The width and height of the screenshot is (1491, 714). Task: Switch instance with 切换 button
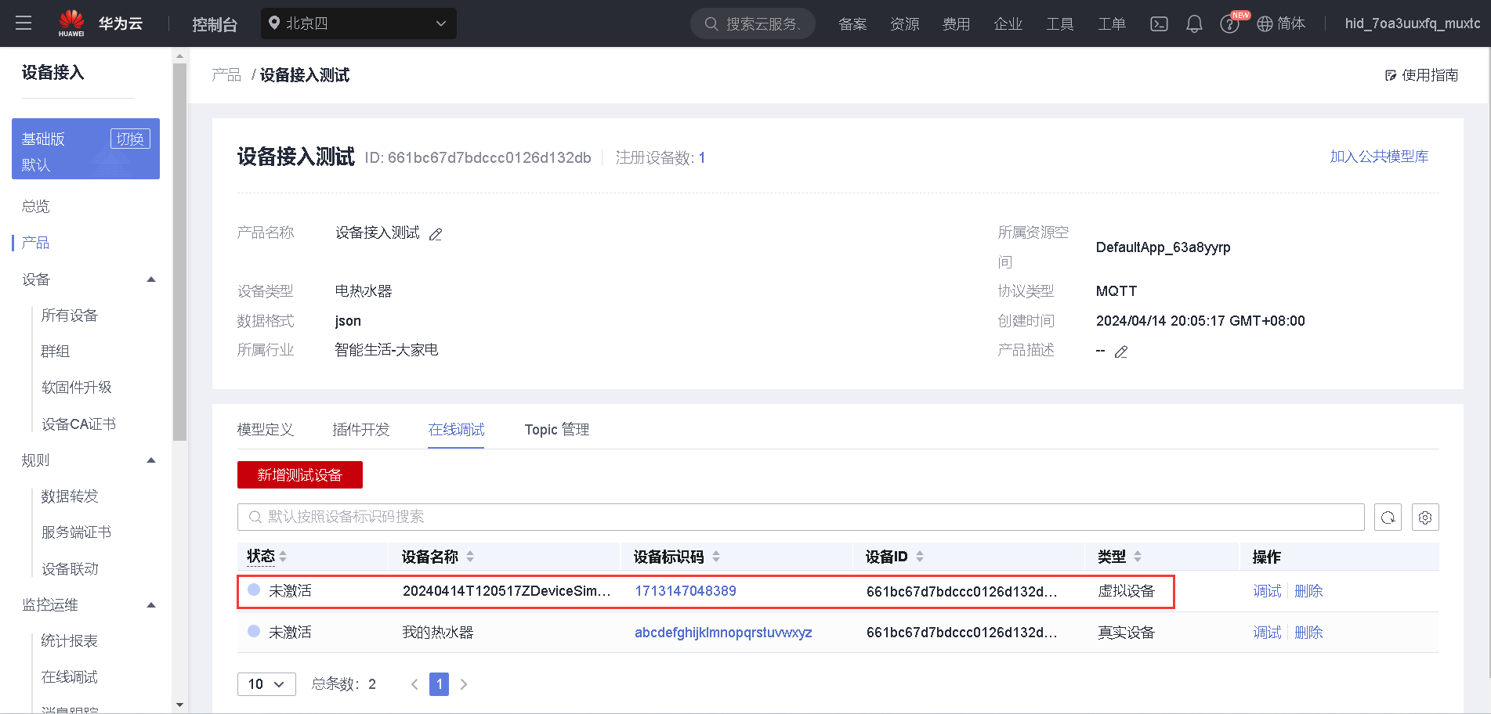(130, 139)
